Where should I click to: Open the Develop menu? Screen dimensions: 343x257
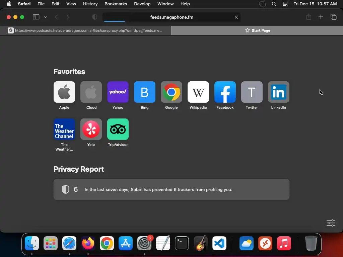[142, 4]
